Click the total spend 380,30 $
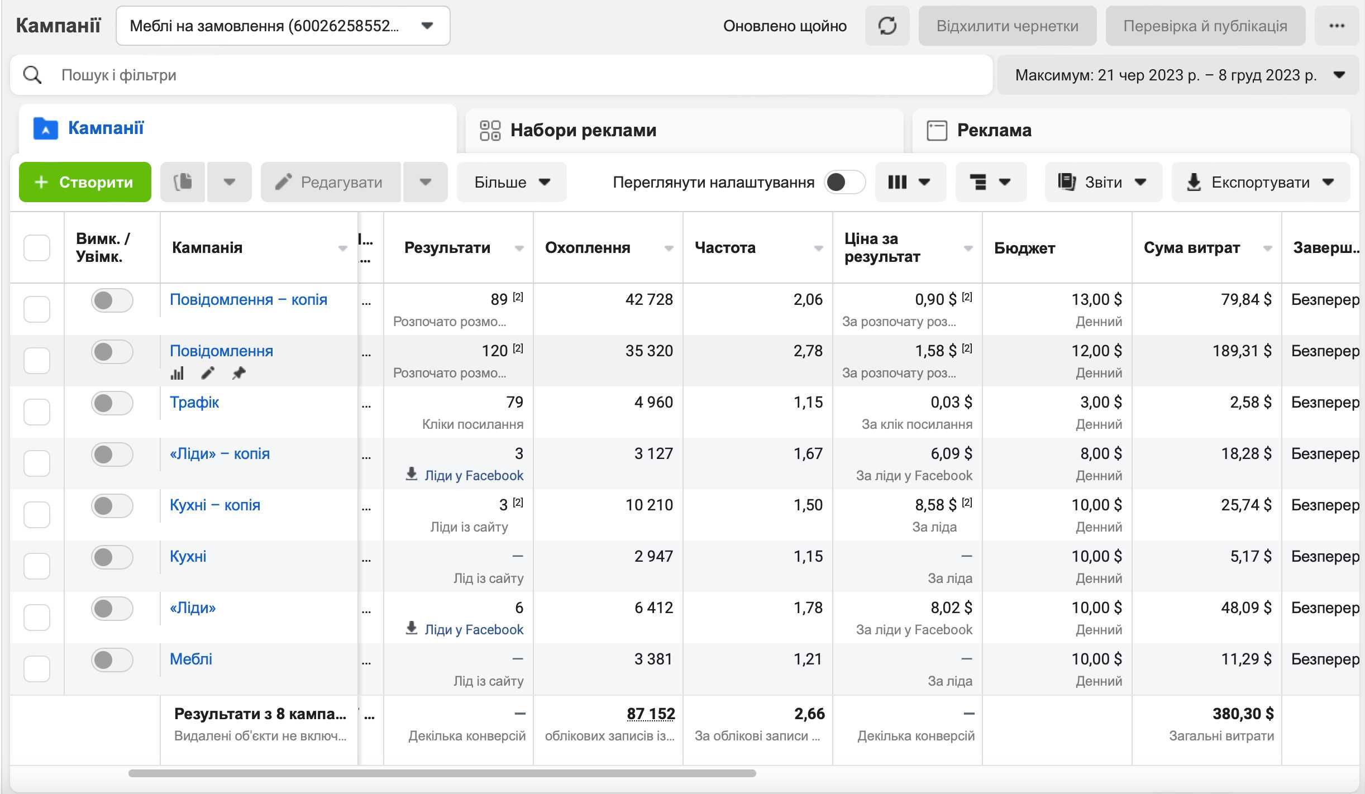1365x794 pixels. click(1243, 714)
